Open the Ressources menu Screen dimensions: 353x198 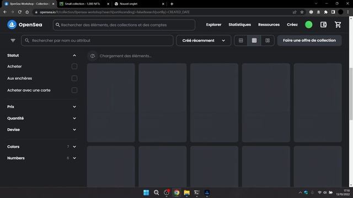point(269,25)
